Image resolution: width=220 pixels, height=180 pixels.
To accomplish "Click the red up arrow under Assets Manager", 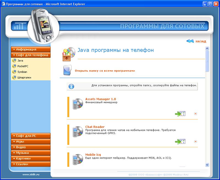I will [x=196, y=114].
